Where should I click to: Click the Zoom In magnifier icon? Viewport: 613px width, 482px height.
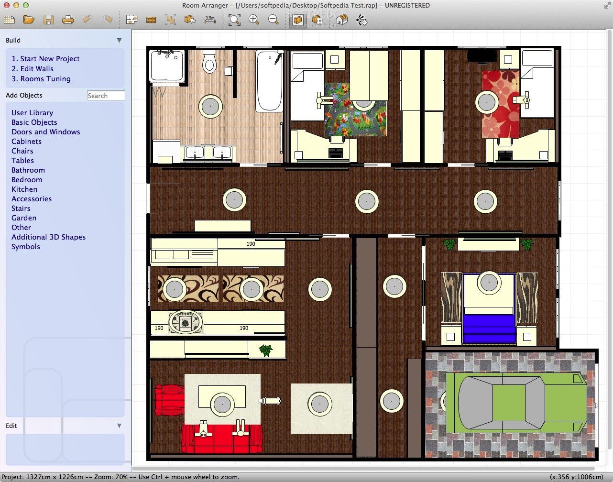click(253, 20)
